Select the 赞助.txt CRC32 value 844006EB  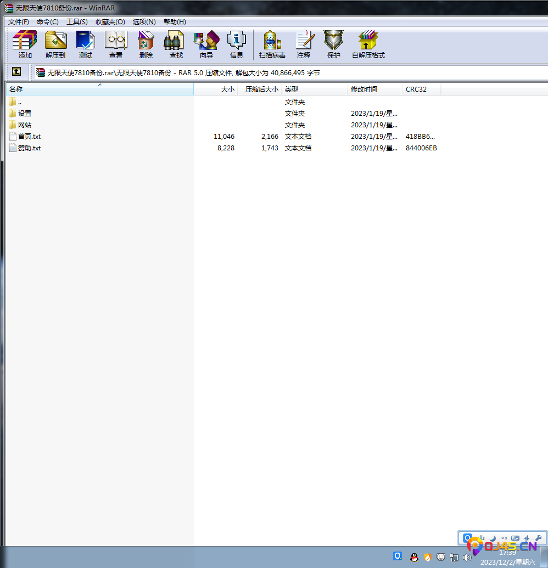click(x=421, y=148)
